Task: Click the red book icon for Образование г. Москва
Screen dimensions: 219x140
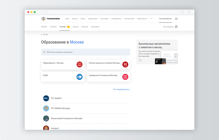Action: point(79,64)
